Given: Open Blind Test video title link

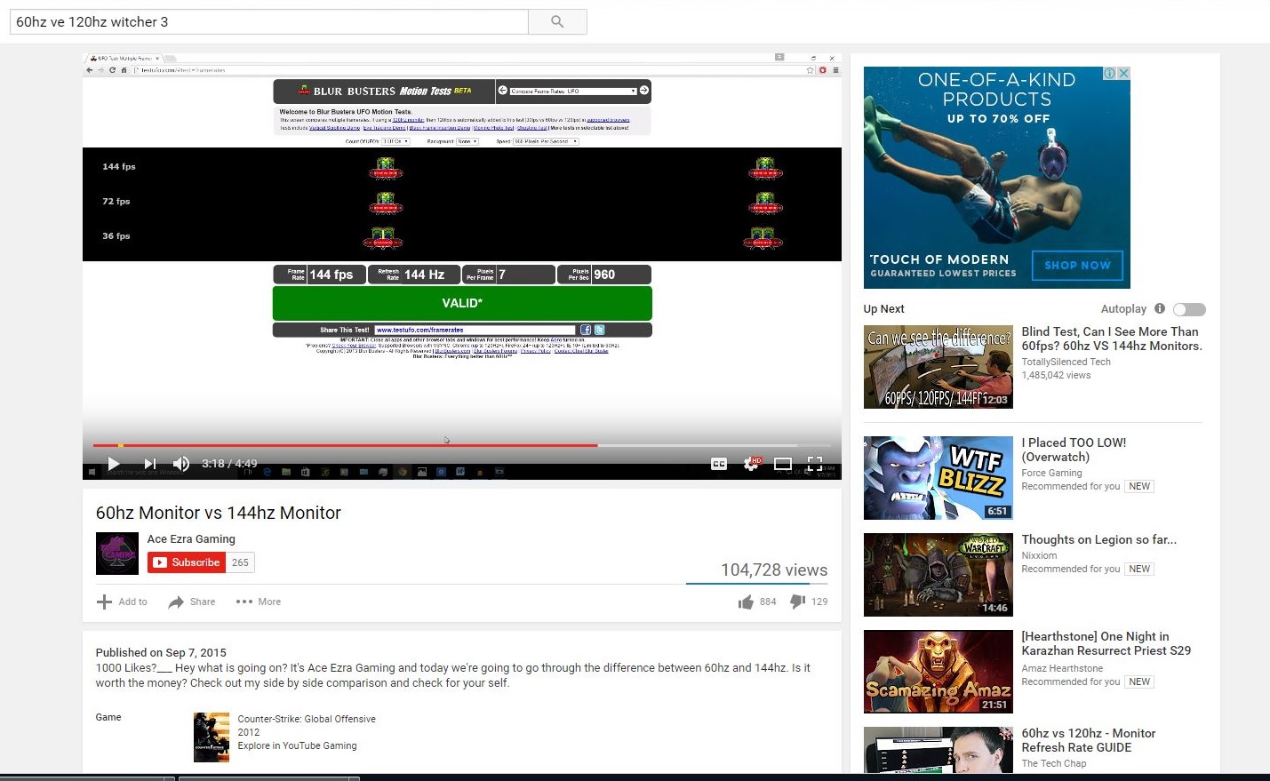Looking at the screenshot, I should point(1111,339).
